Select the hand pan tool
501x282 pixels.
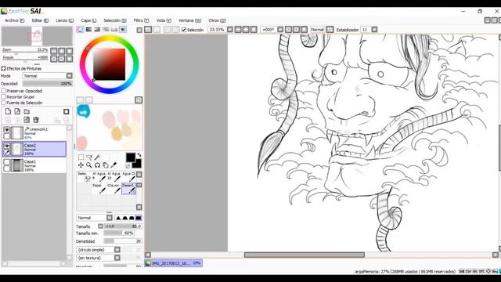coord(106,165)
